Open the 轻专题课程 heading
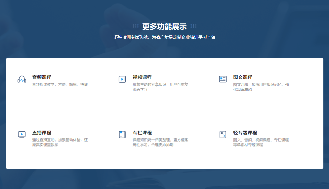 (x=245, y=133)
